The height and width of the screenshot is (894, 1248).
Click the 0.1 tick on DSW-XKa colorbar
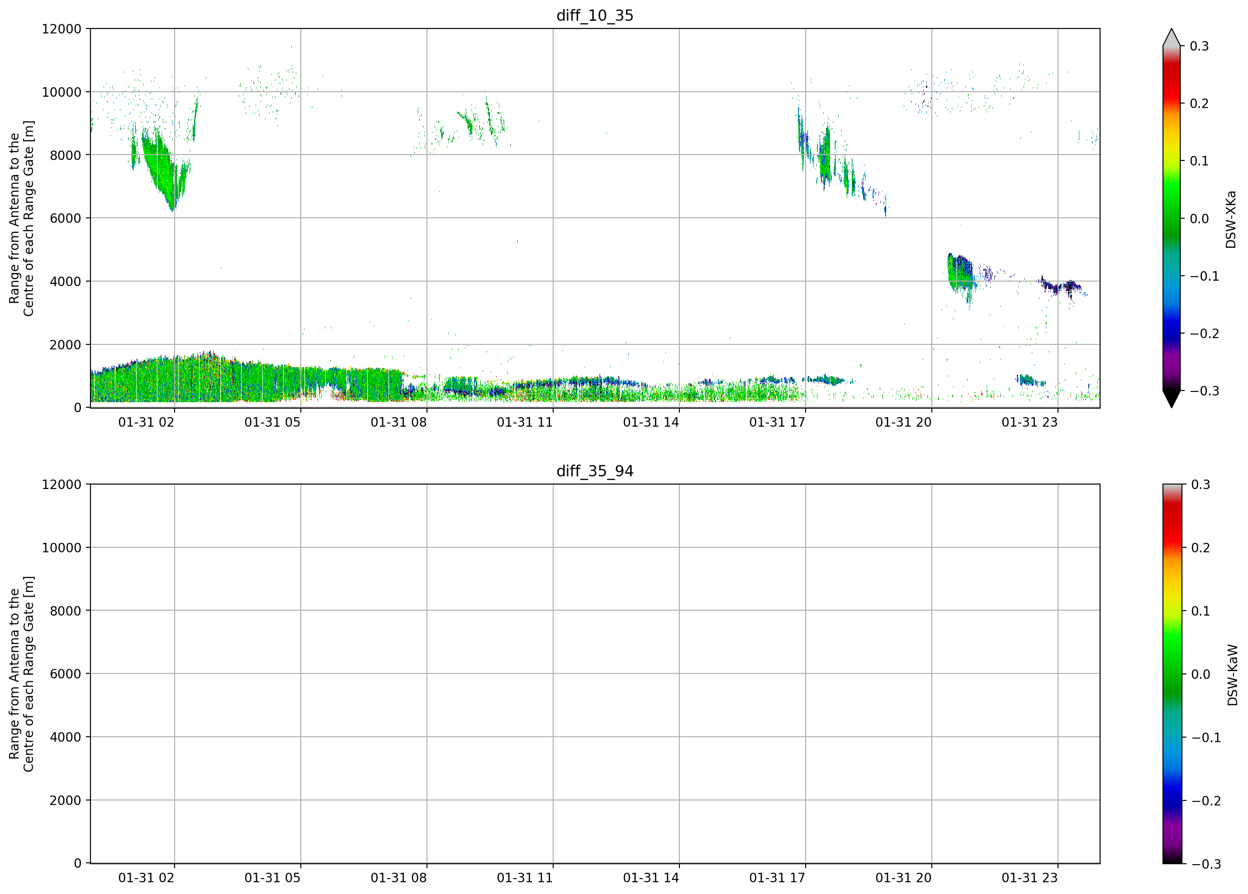pos(1200,161)
